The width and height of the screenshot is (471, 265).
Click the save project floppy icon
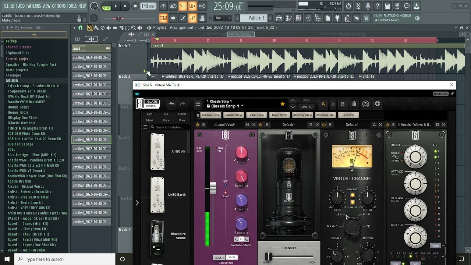pyautogui.click(x=387, y=6)
